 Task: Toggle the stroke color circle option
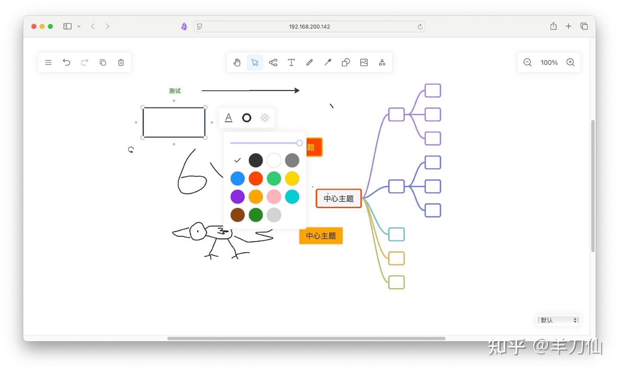click(246, 117)
